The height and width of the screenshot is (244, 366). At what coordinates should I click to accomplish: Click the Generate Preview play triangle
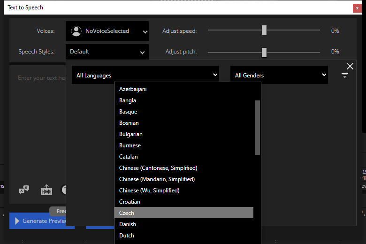tap(17, 221)
